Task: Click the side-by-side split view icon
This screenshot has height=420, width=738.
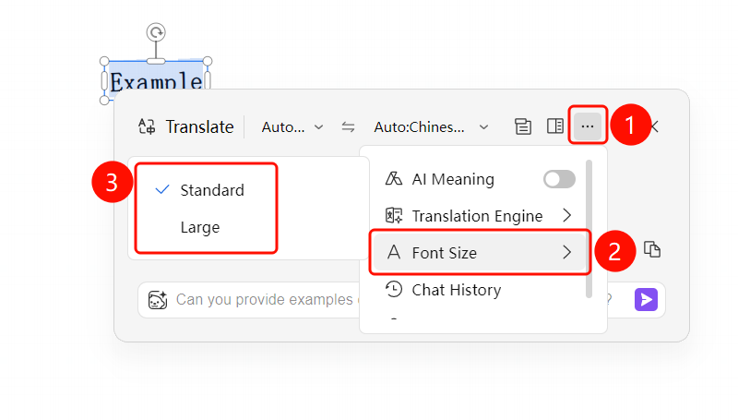Action: (x=555, y=126)
